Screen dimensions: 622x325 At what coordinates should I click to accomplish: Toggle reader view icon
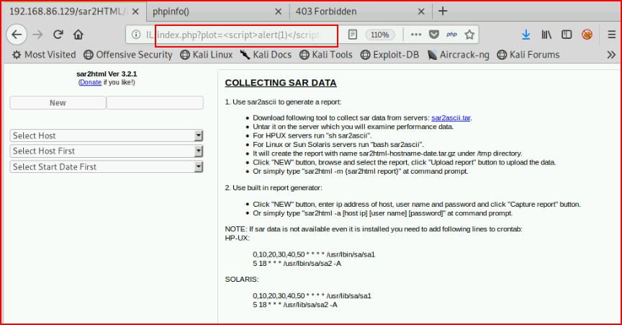point(352,35)
